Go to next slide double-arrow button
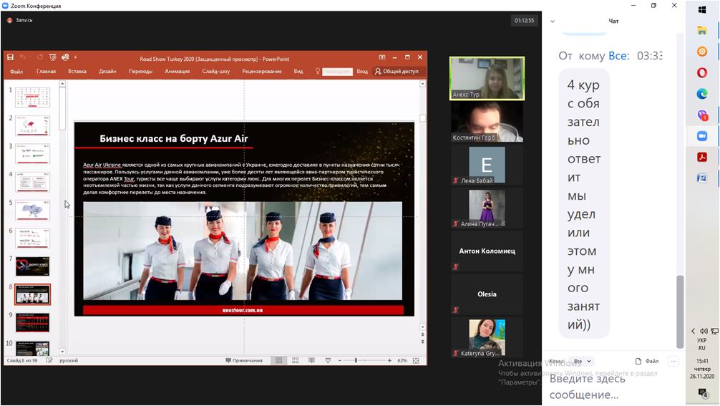 coord(422,342)
